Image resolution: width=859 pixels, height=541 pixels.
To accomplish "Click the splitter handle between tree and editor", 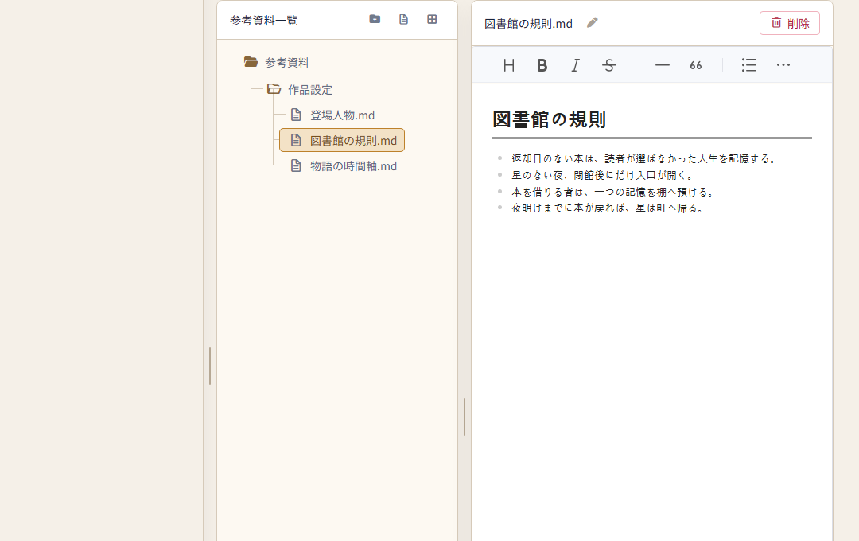I will [x=464, y=417].
